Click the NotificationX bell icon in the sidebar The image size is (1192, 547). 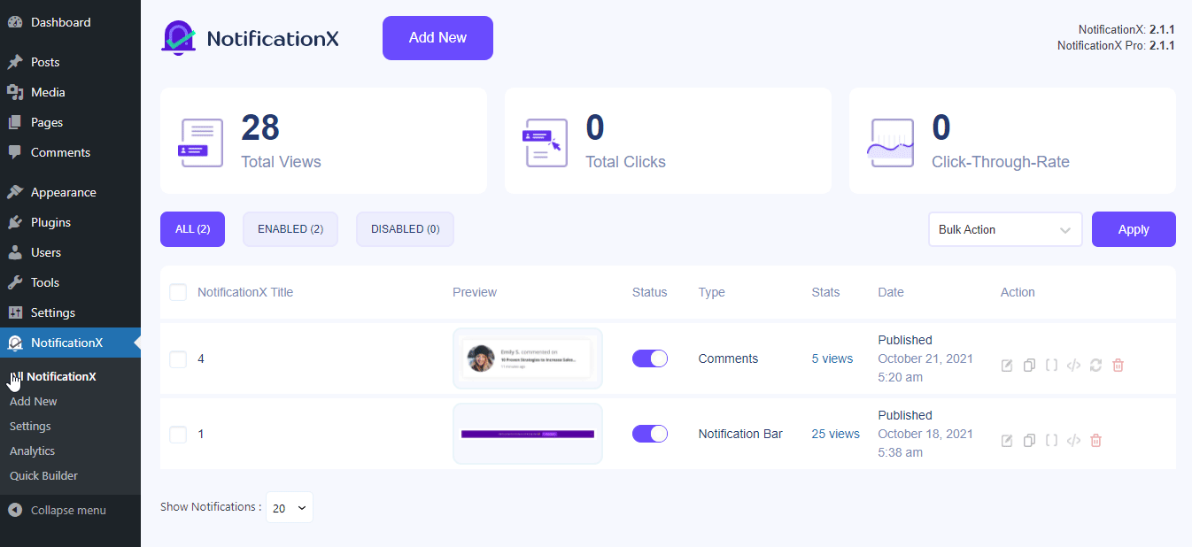click(x=15, y=343)
